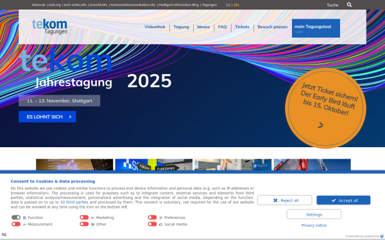Open the Tickets menu item

point(242,27)
